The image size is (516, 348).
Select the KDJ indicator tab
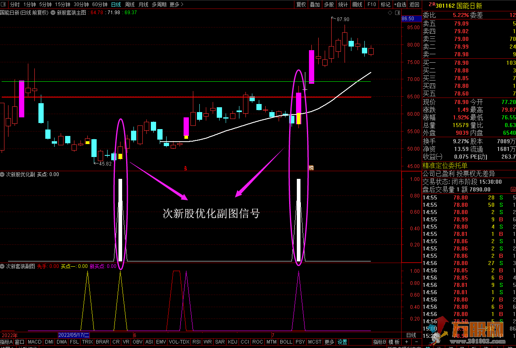[x=233, y=342]
